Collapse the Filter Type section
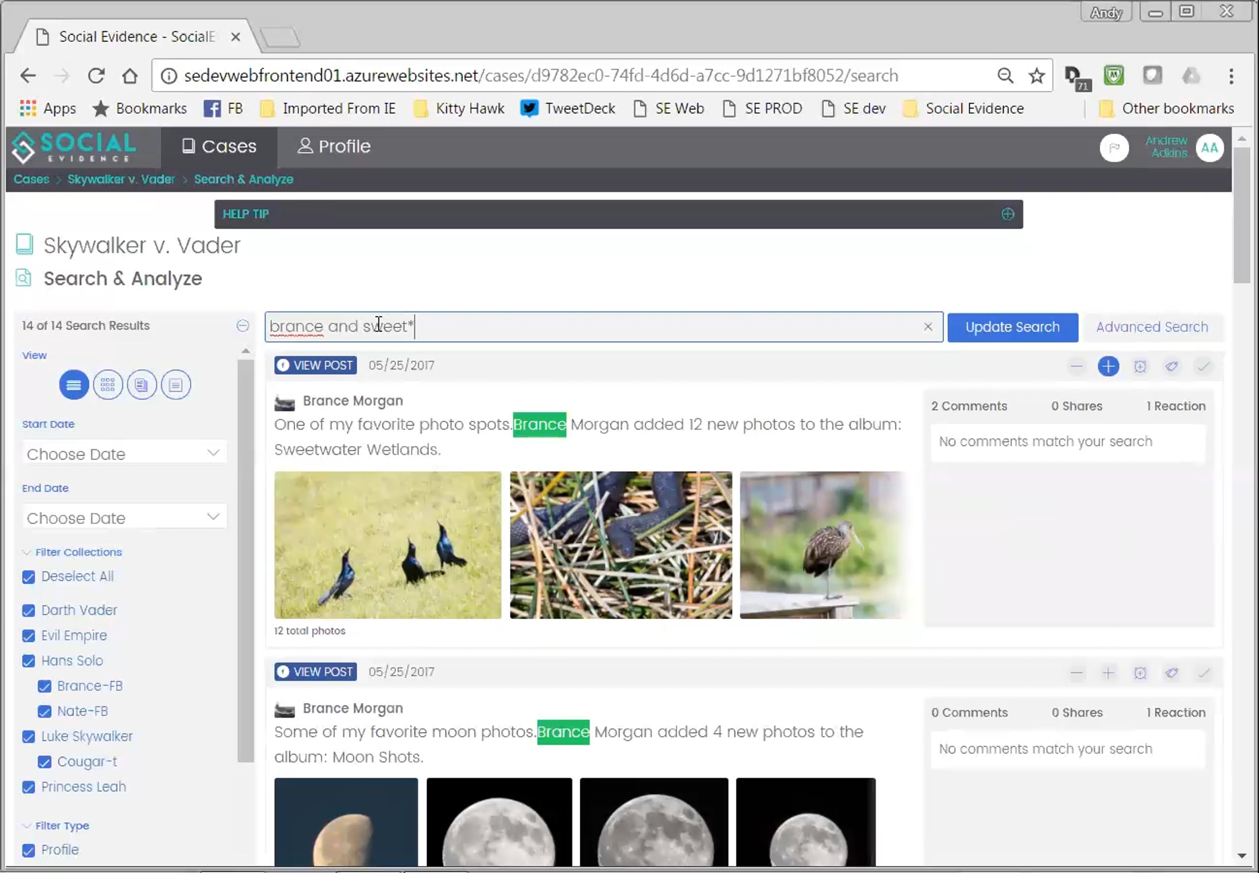 click(55, 826)
